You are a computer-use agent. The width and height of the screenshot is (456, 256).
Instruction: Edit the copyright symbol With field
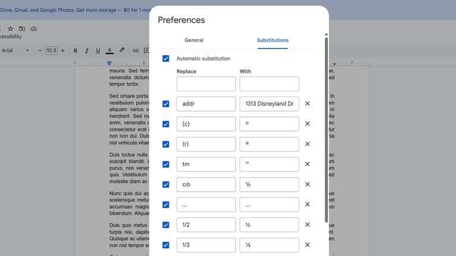click(x=269, y=124)
